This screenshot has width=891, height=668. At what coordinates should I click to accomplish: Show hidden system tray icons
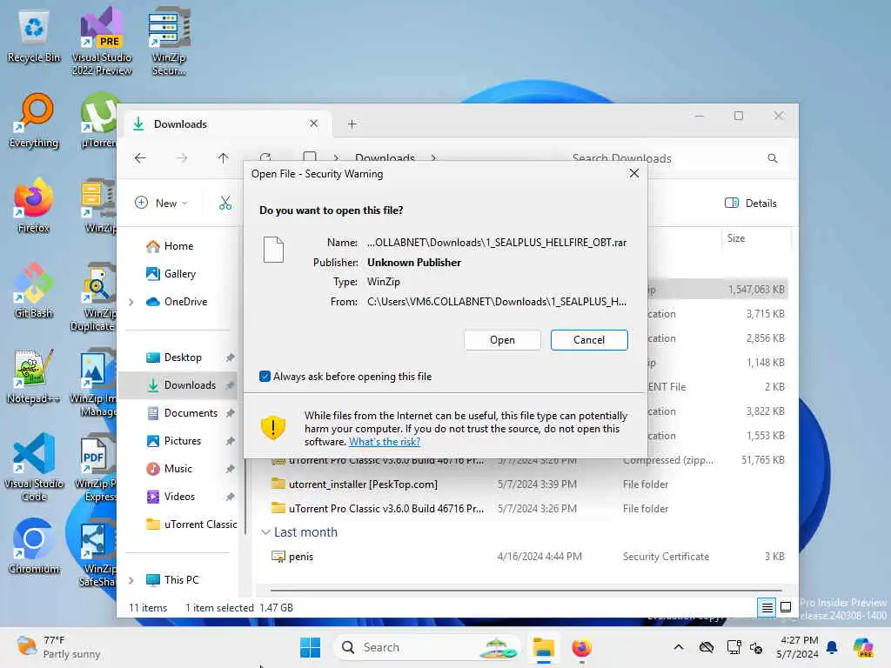pos(679,647)
